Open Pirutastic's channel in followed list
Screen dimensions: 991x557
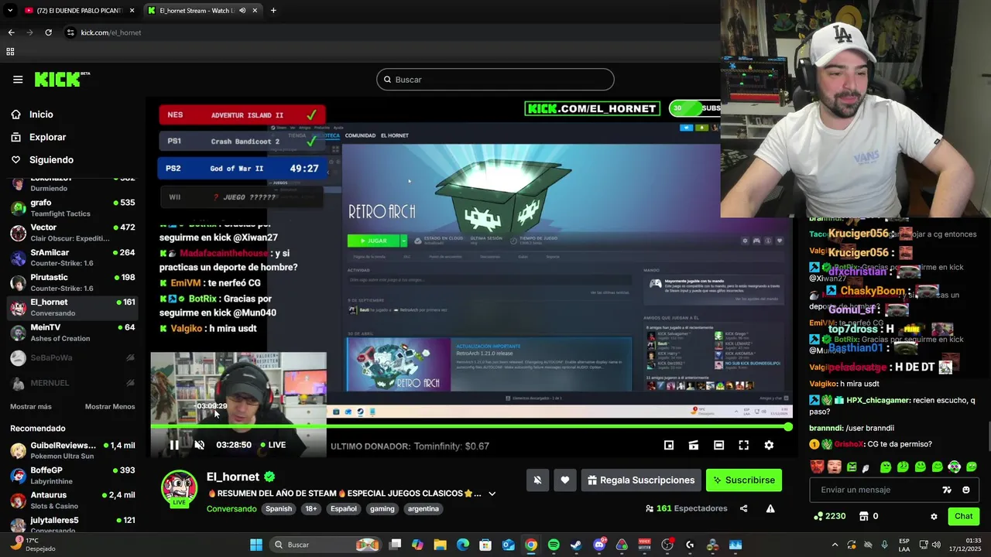tap(73, 282)
